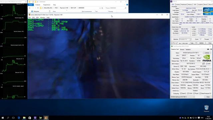Open the Sensors tab in GPU-Z
Viewport: 213px width, 120px height.
point(182,50)
